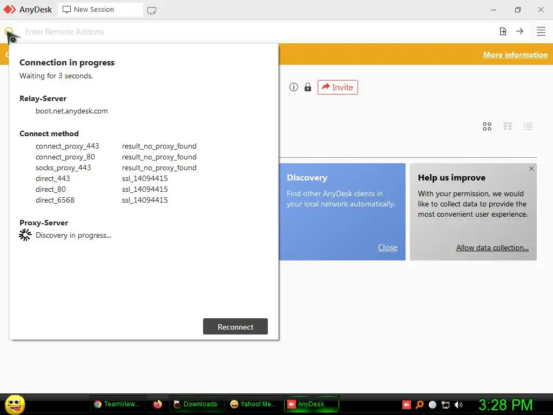This screenshot has width=553, height=415.
Task: Click the socks_proxy_443 row
Action: 116,168
